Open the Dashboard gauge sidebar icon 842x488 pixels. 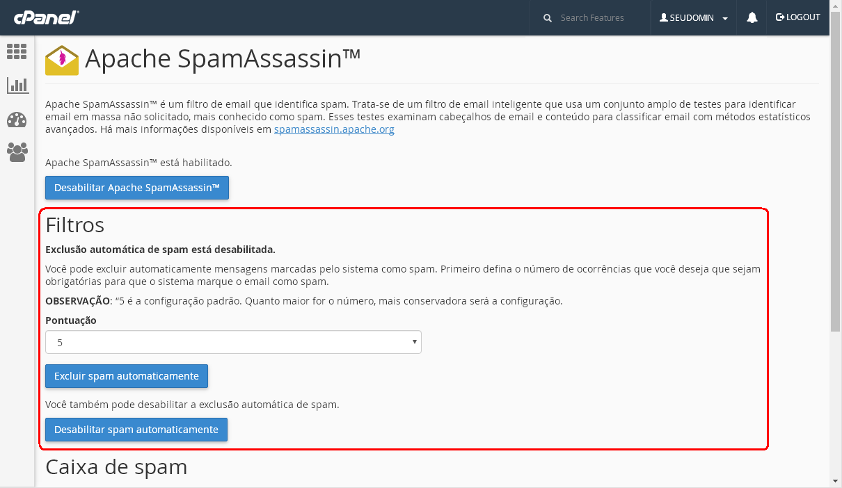(17, 120)
